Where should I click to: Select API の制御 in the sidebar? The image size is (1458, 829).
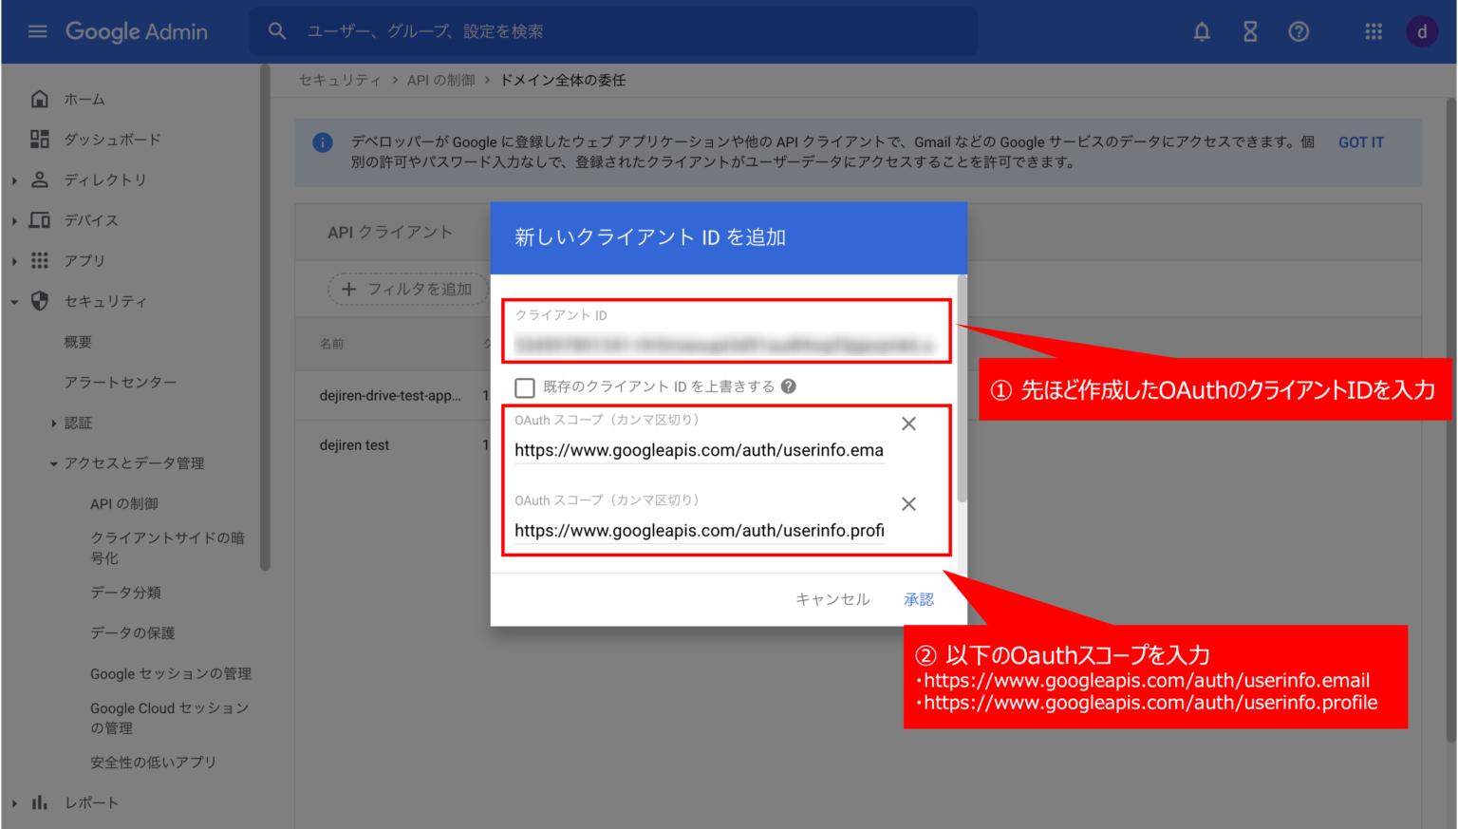point(124,503)
